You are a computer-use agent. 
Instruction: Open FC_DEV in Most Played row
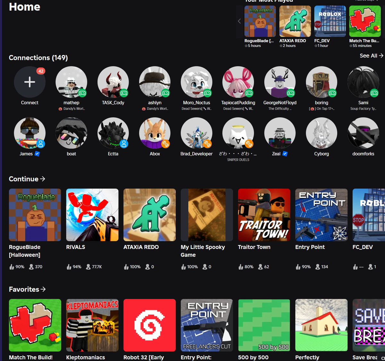(330, 21)
